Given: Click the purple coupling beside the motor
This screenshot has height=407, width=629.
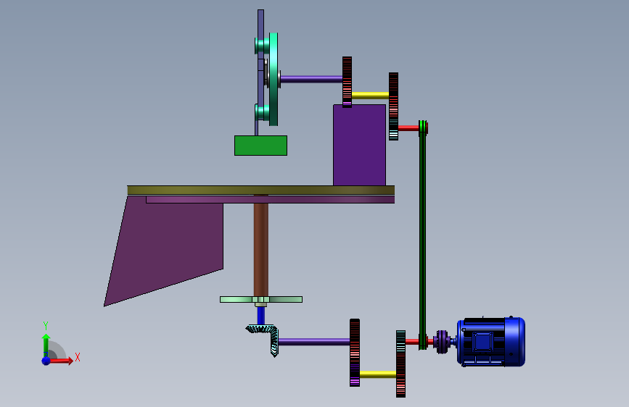Looking at the screenshot, I should 442,342.
